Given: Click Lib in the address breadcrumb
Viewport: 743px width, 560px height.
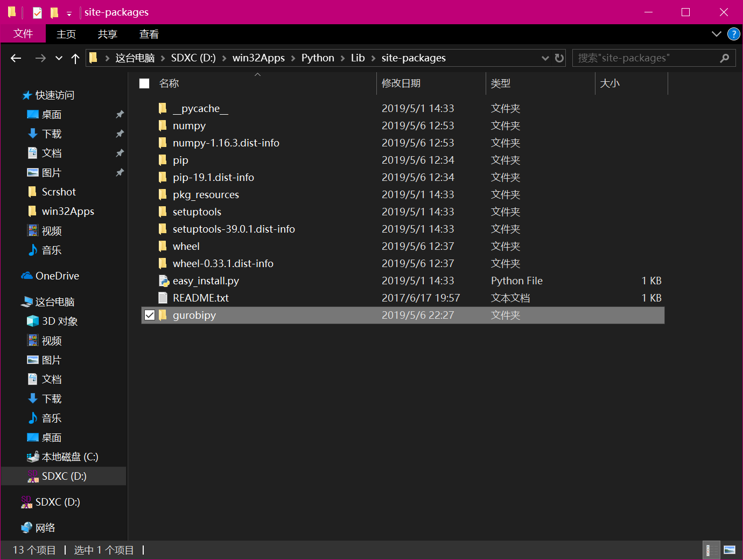Looking at the screenshot, I should pos(358,58).
